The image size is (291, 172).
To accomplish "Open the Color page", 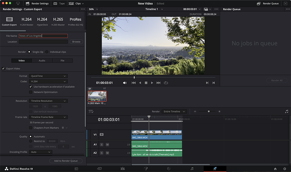I will [x=168, y=169].
